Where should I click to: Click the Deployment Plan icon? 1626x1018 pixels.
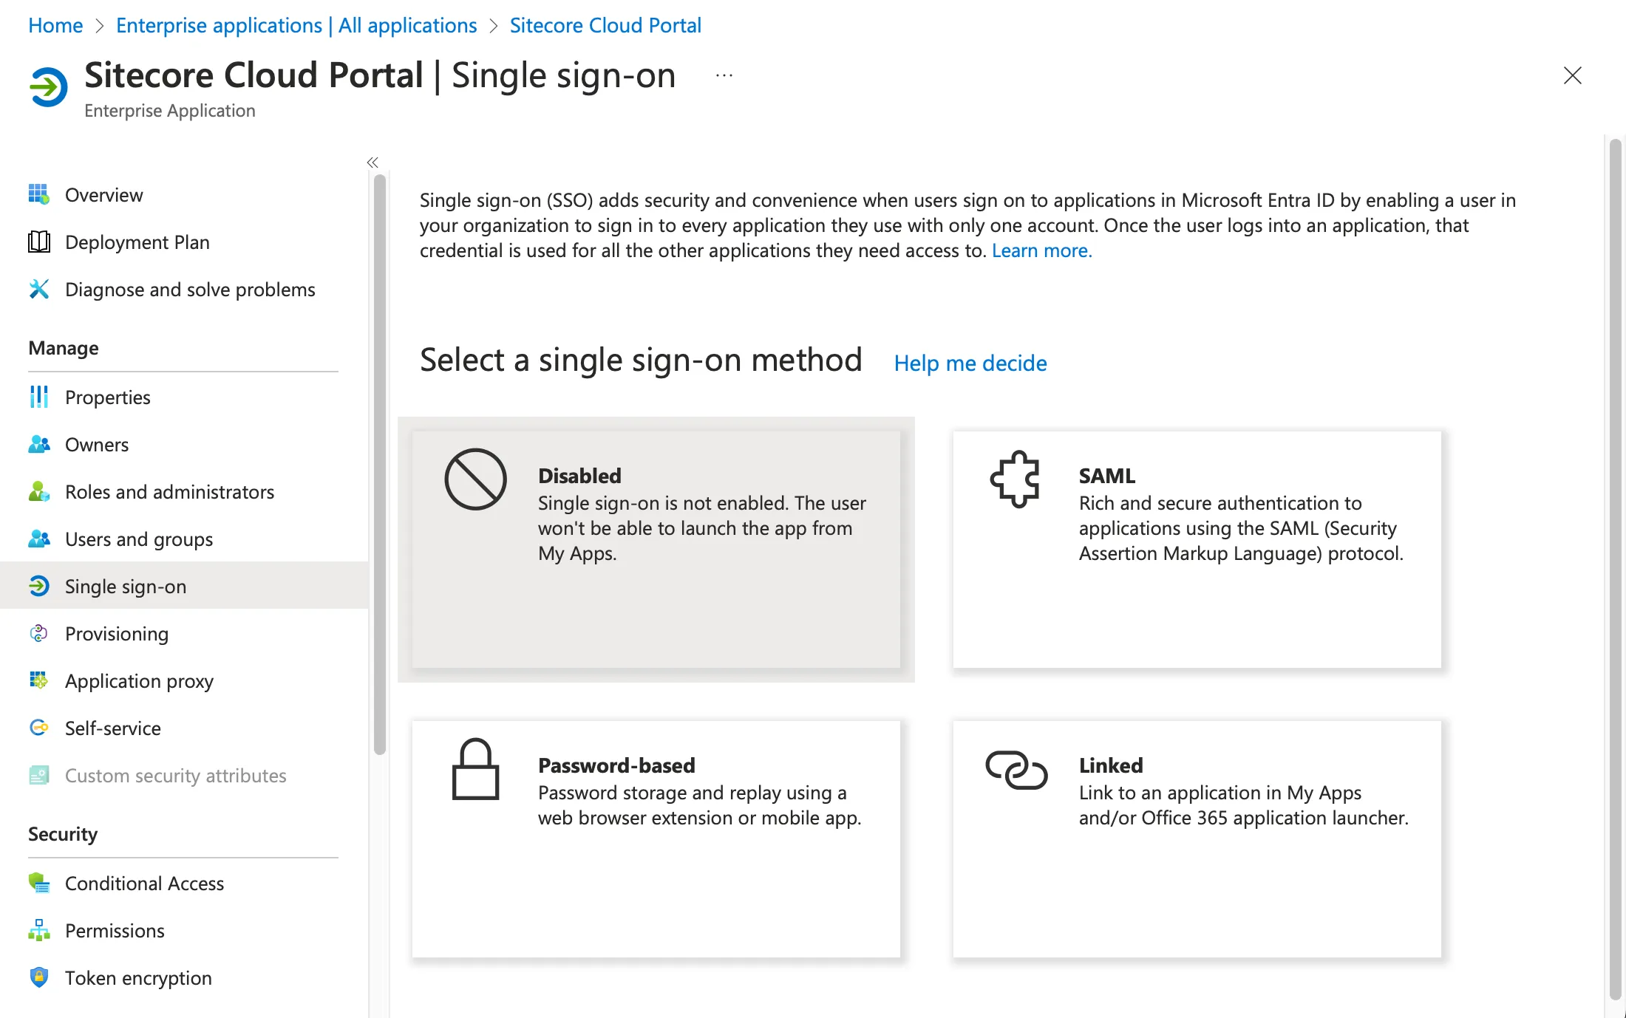click(x=36, y=242)
